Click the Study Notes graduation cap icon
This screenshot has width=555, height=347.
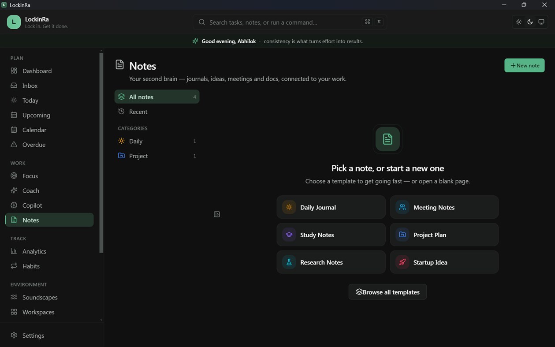289,235
